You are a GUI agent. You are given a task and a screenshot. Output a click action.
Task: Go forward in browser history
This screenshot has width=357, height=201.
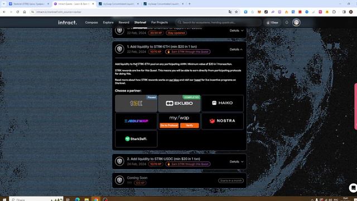[11, 12]
